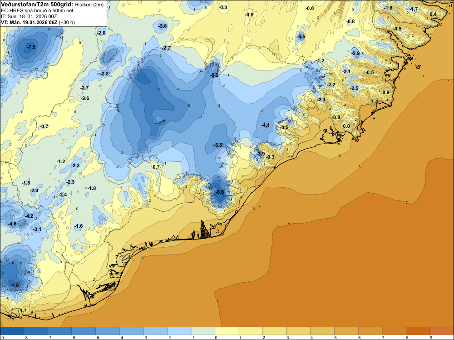Click the -4.1 temperature label
The width and height of the screenshot is (454, 340).
tap(265, 125)
